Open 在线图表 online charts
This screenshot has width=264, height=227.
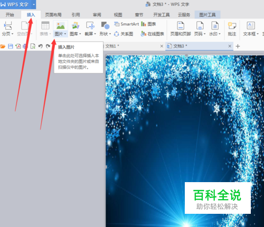(153, 34)
